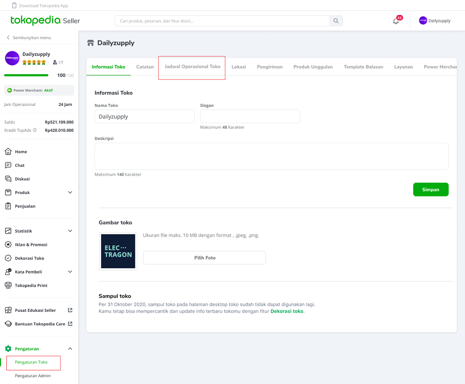The image size is (465, 384).
Task: Collapse the Pengaturan submenu chevron
Action: pos(70,349)
